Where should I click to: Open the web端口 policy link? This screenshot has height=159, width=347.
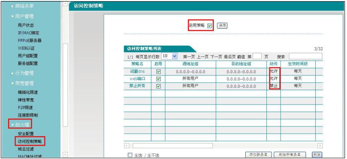137,79
